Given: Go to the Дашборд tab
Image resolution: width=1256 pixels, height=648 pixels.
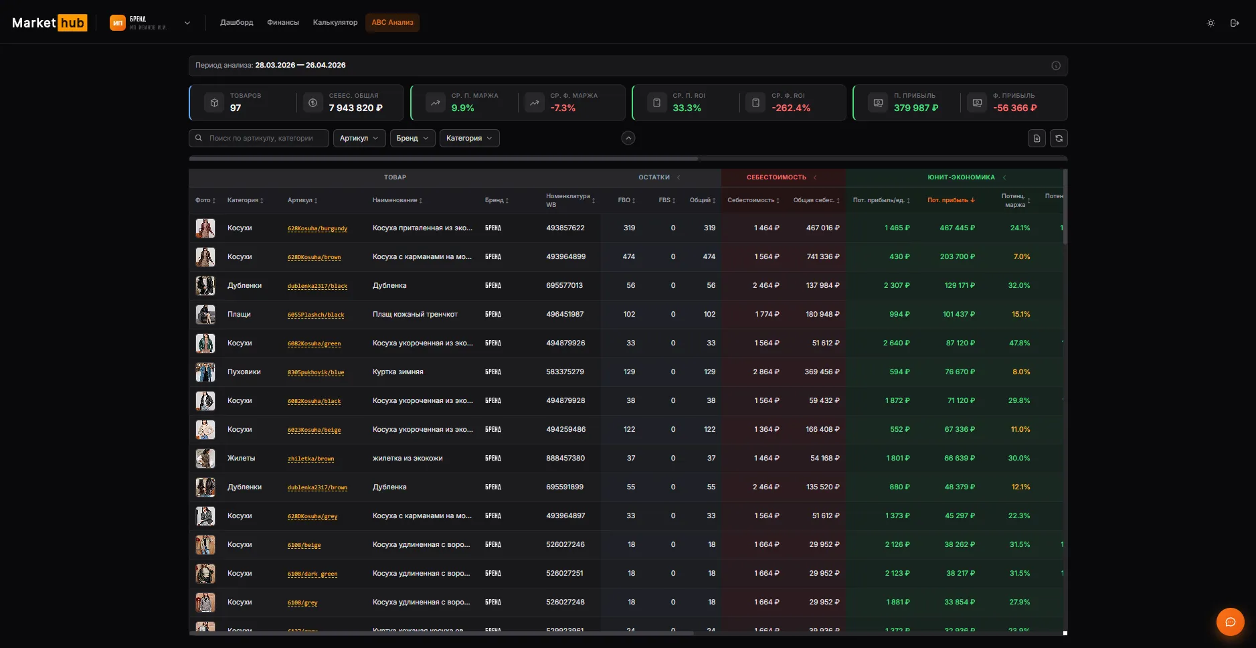Looking at the screenshot, I should click(237, 22).
